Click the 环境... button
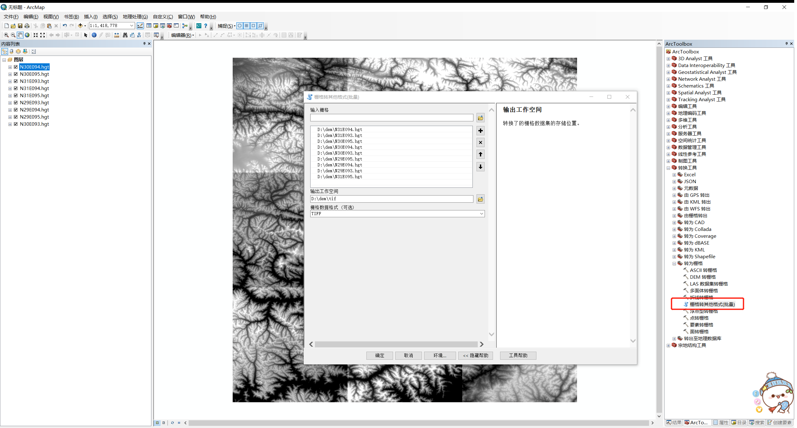797x428 pixels. tap(440, 355)
